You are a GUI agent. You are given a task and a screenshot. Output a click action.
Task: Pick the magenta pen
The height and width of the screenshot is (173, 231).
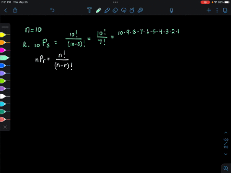click(x=5, y=50)
